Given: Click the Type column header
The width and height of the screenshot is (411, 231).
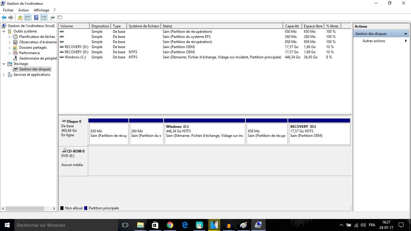Looking at the screenshot, I should coord(119,26).
